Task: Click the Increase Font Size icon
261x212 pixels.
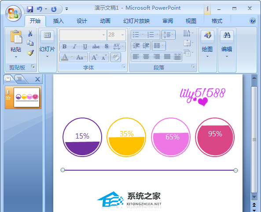Action: pos(94,57)
